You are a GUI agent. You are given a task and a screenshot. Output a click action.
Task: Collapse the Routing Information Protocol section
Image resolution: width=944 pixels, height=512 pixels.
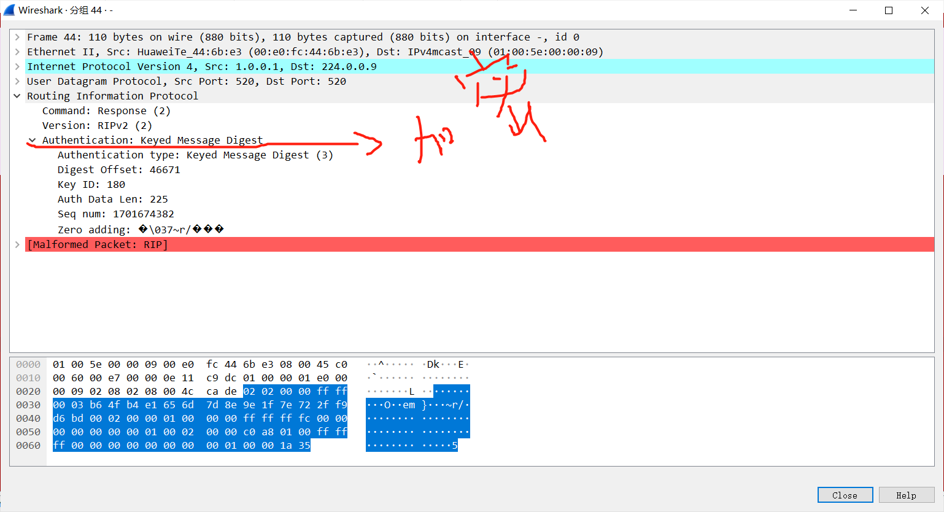(x=18, y=96)
